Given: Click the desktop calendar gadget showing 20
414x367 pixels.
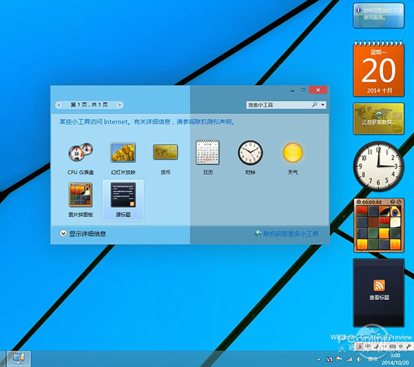Looking at the screenshot, I should pyautogui.click(x=378, y=69).
